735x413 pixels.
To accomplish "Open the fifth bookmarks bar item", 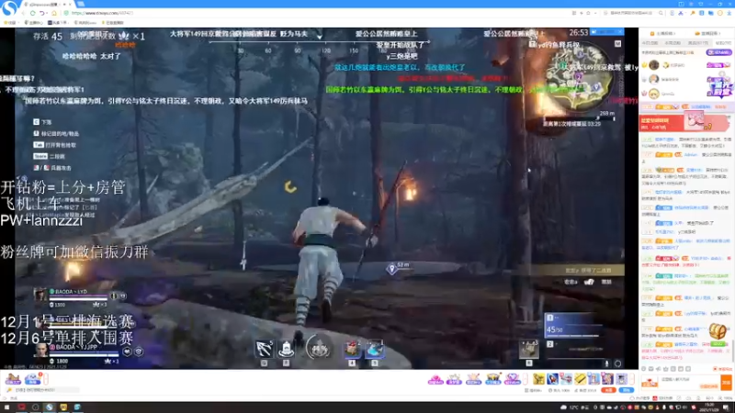I will (113, 22).
